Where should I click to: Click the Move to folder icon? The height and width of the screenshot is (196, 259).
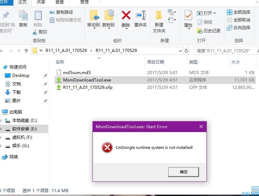point(95,15)
